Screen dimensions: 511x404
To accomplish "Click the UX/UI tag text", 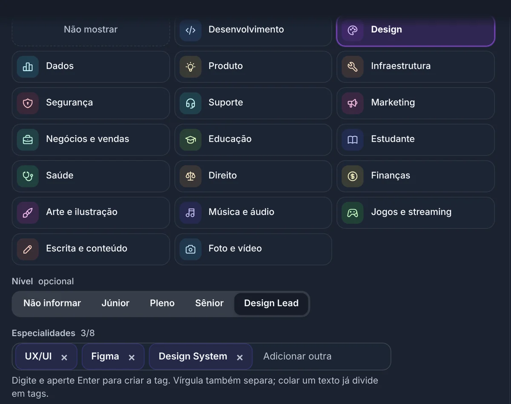I will (38, 357).
